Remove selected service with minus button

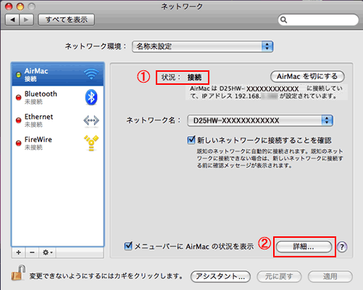click(32, 252)
